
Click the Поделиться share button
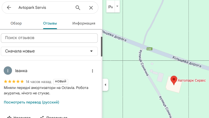54,117
